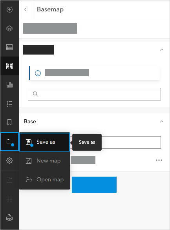This screenshot has width=170, height=230.
Task: Select the Basemap gallery icon
Action: pyautogui.click(x=9, y=66)
